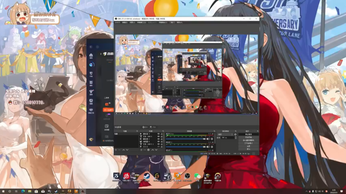Click orange button in left app panel
Screen dimensions: 346x194
108,110
